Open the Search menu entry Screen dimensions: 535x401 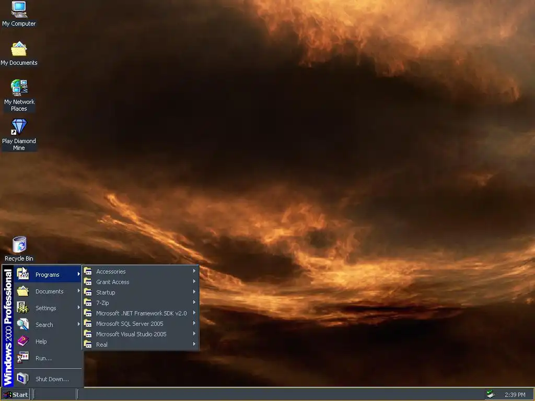click(x=48, y=325)
